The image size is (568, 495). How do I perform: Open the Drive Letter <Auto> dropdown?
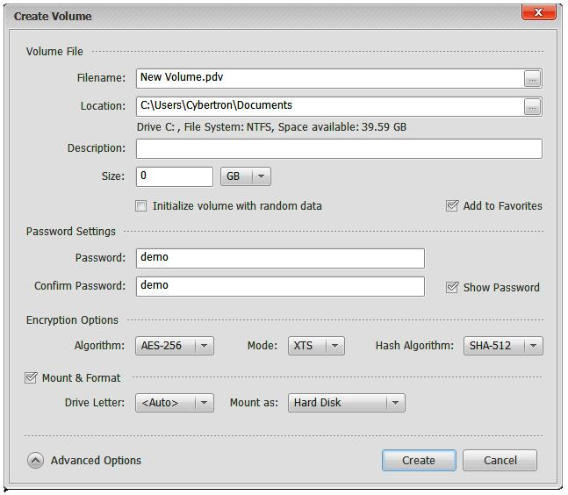coord(175,403)
